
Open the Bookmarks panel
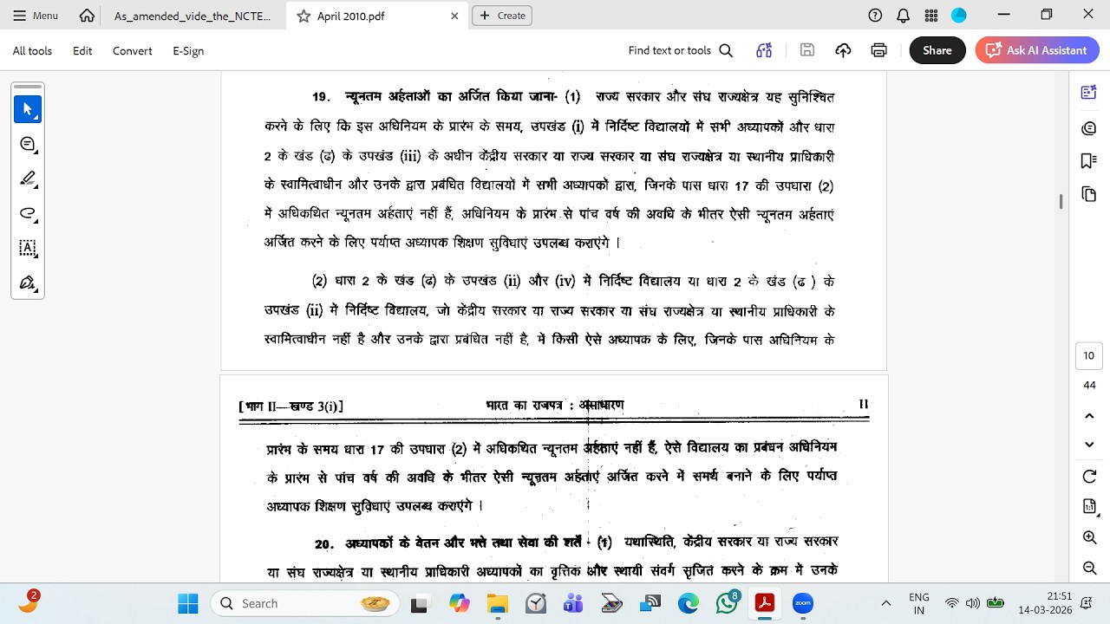(1089, 160)
